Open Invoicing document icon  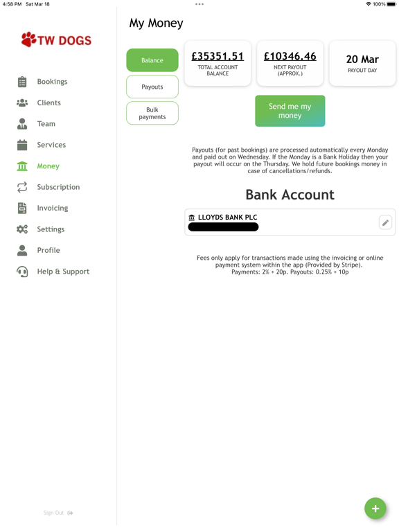[x=22, y=208]
